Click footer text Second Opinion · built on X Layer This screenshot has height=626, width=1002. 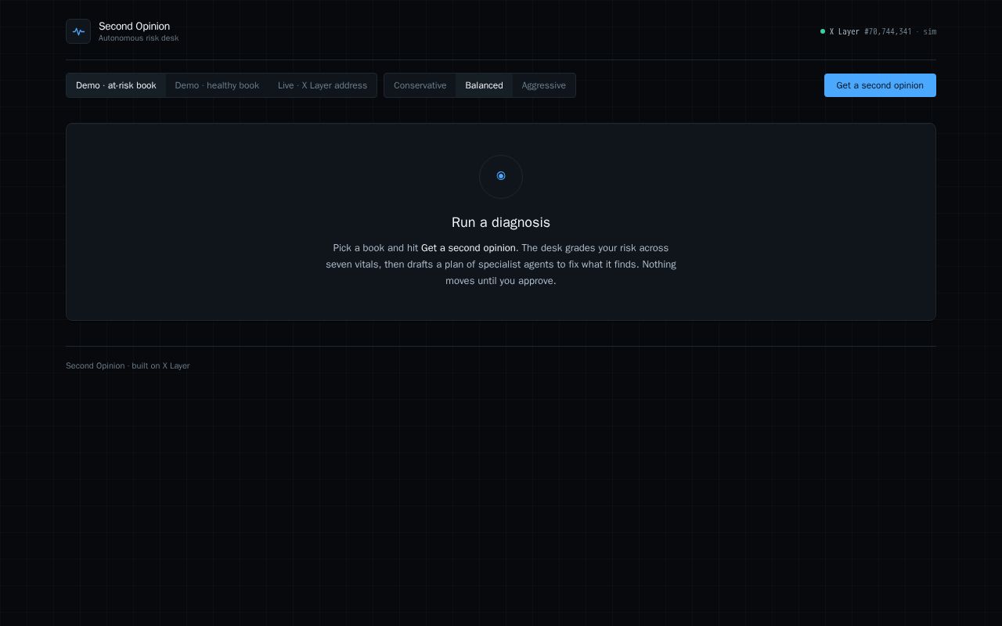click(128, 365)
